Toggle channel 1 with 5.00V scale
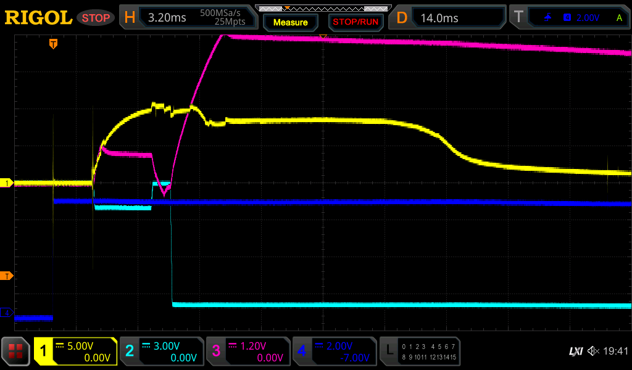The width and height of the screenshot is (632, 370). click(75, 351)
